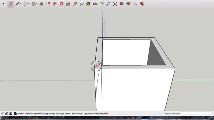Image resolution: width=214 pixels, height=120 pixels.
Task: Click the sign-in person status icon
Action: pyautogui.click(x=11, y=113)
